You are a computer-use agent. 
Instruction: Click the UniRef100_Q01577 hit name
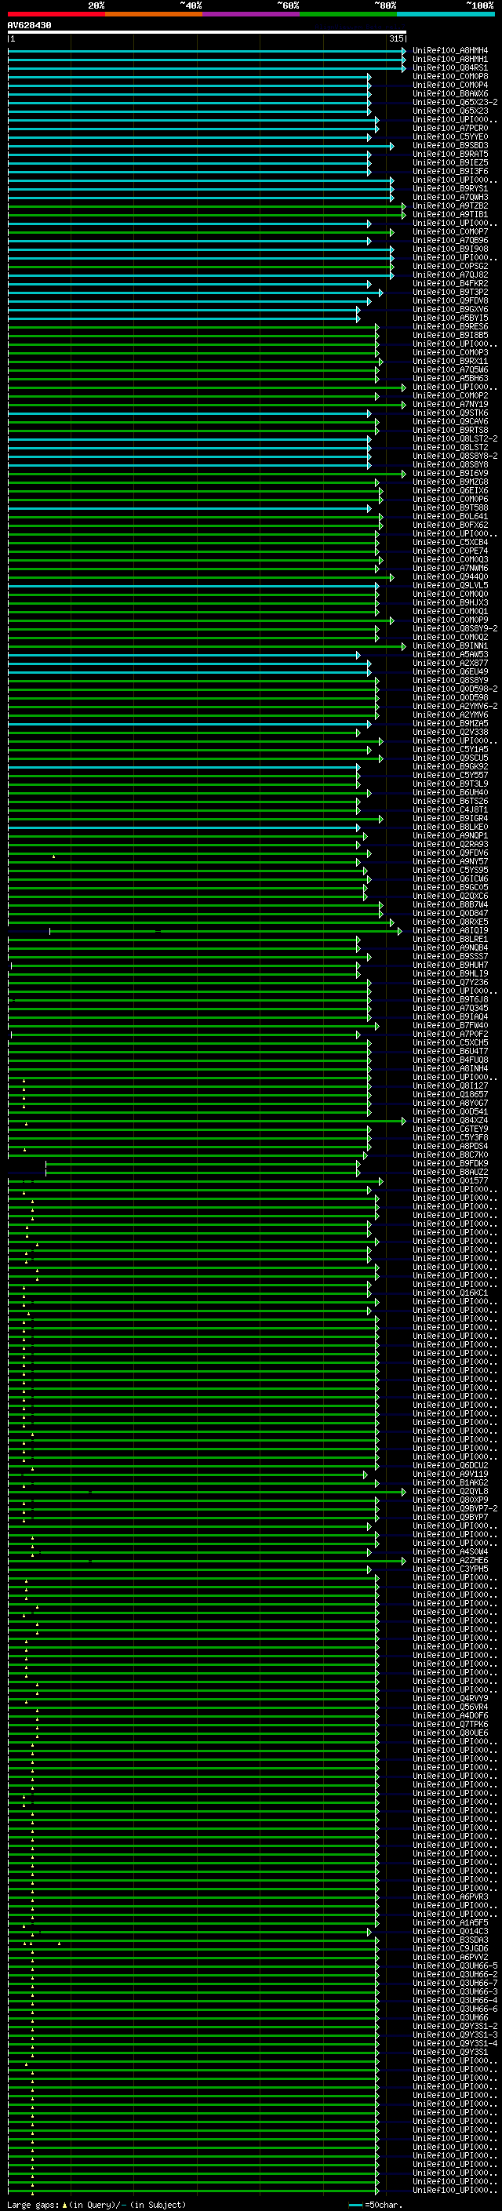(x=450, y=1180)
